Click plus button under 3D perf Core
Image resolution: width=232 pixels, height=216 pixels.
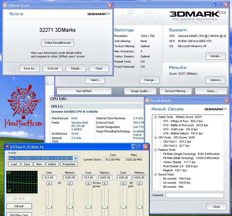(123, 184)
